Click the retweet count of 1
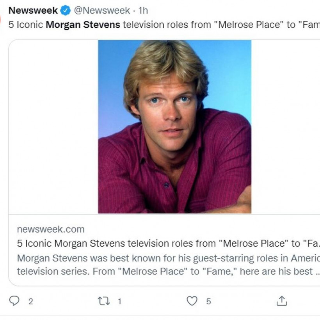 point(119,301)
